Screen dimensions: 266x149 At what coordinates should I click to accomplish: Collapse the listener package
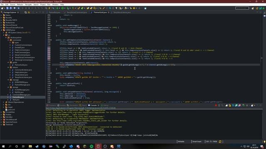coord(8,67)
